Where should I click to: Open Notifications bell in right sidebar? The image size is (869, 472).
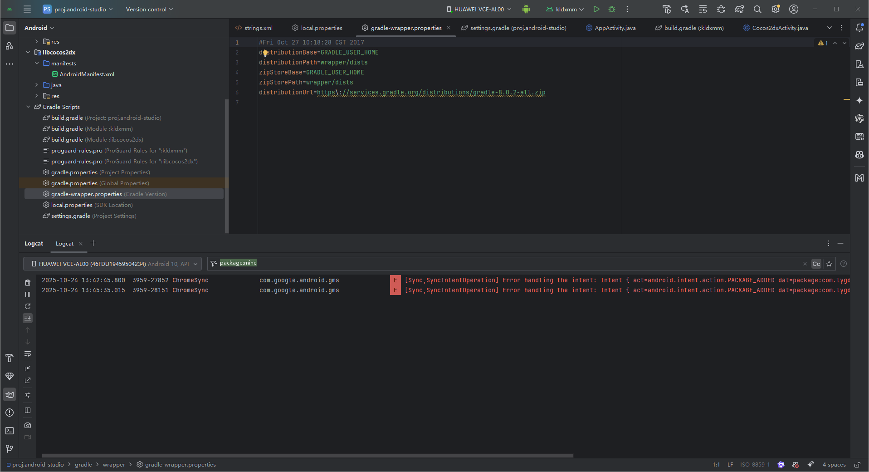[859, 28]
